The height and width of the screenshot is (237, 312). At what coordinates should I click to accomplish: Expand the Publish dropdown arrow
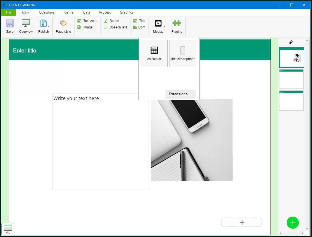pyautogui.click(x=49, y=27)
